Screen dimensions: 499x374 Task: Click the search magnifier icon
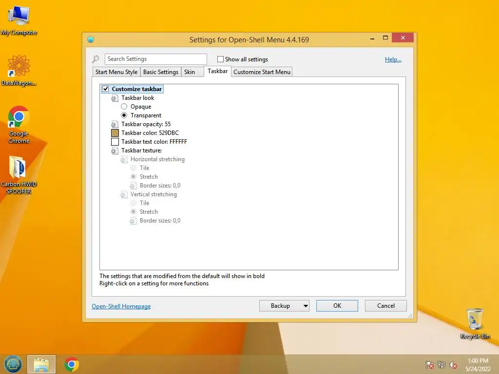click(x=96, y=59)
